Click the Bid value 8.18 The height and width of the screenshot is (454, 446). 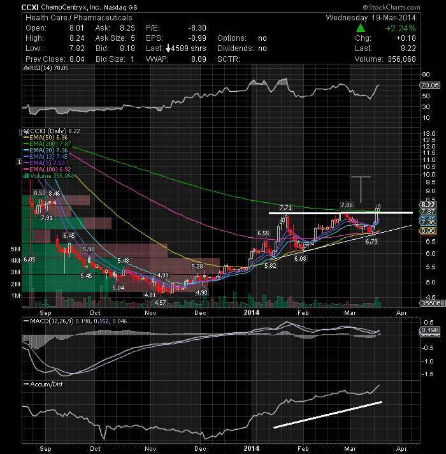[127, 48]
